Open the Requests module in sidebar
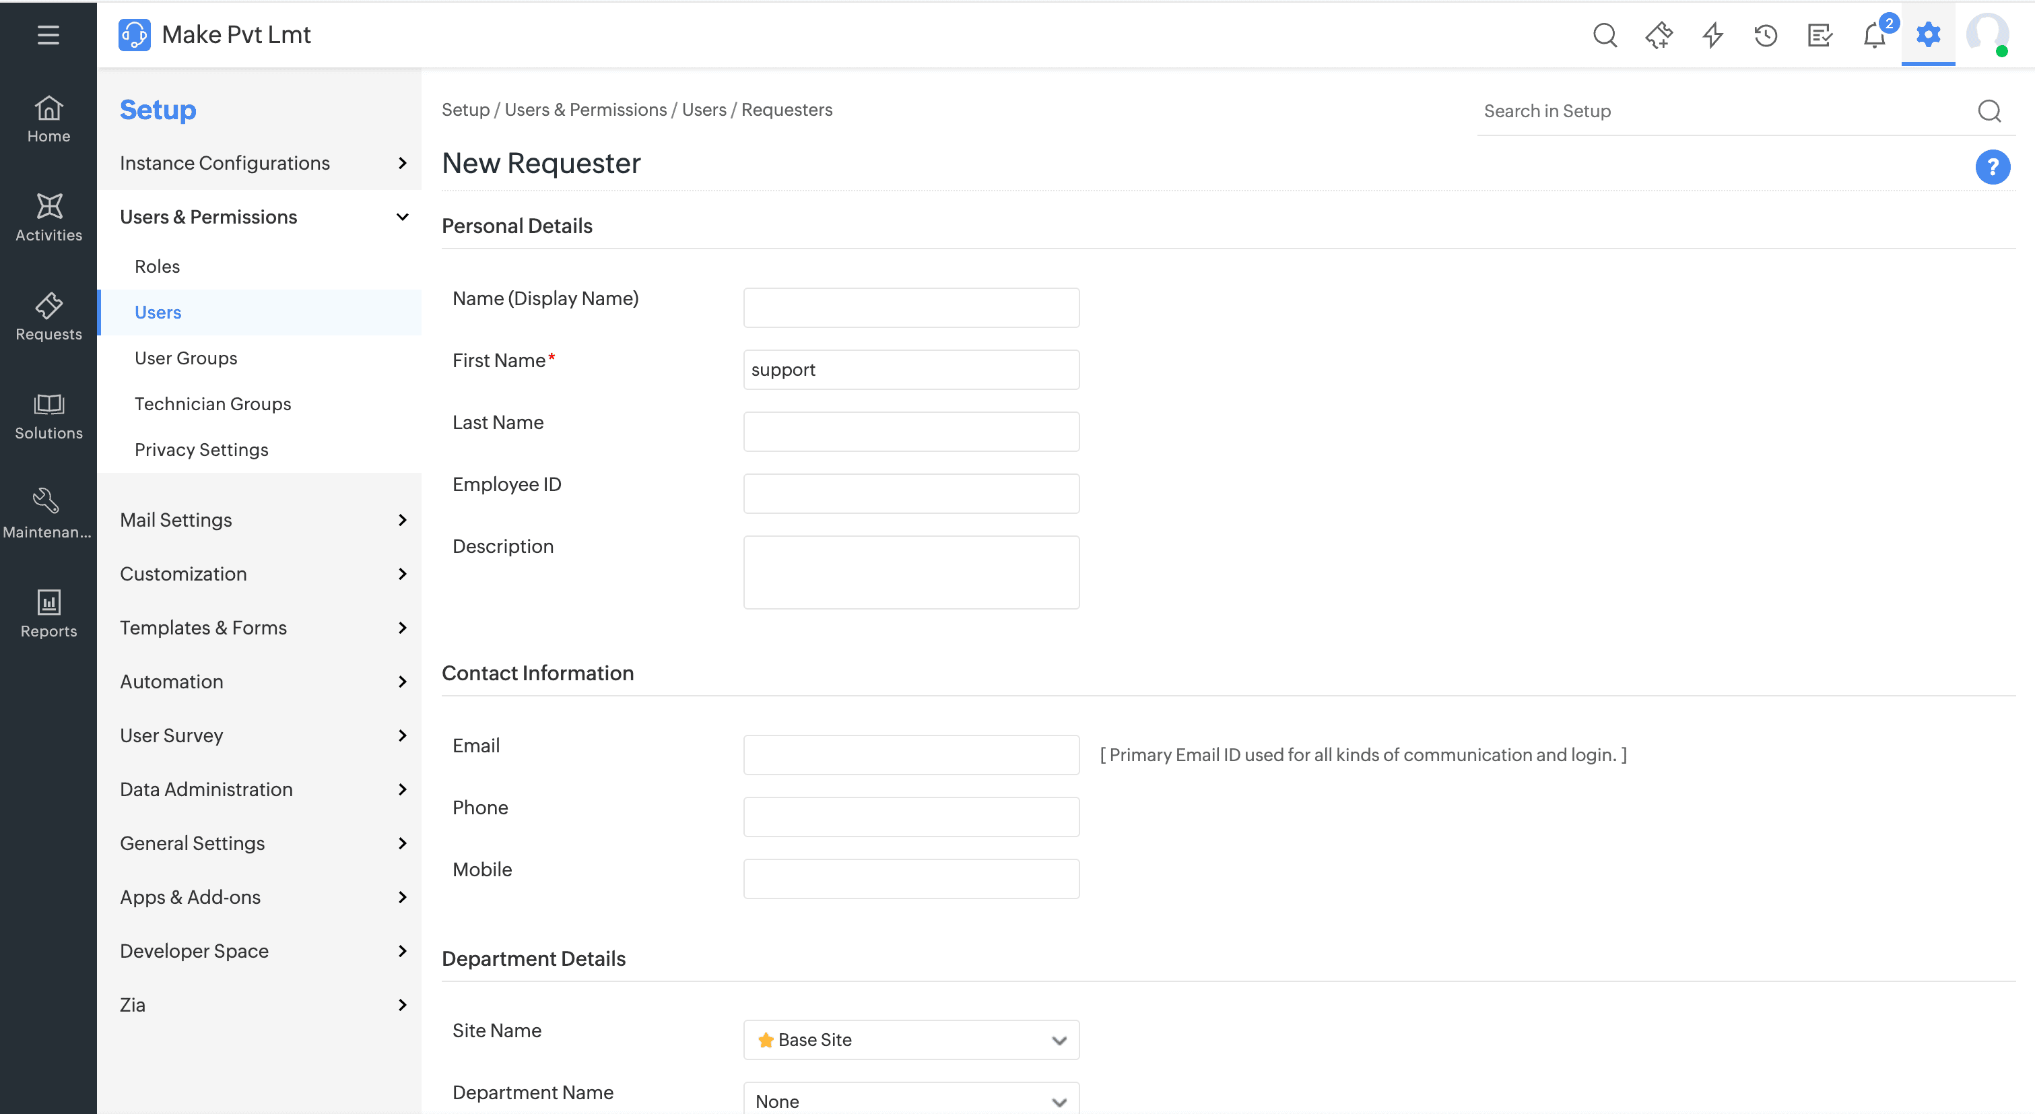The width and height of the screenshot is (2035, 1114). coord(48,317)
